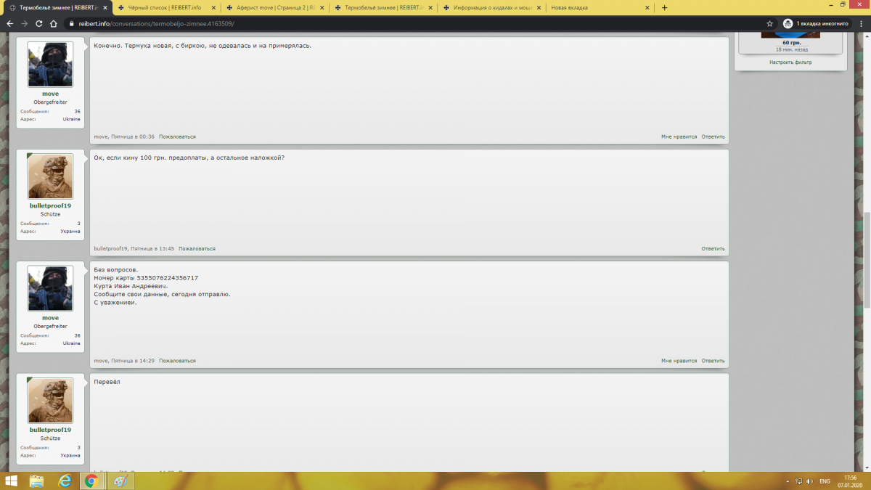Viewport: 871px width, 490px height.
Task: Reload the page with the refresh icon
Action: [x=39, y=23]
